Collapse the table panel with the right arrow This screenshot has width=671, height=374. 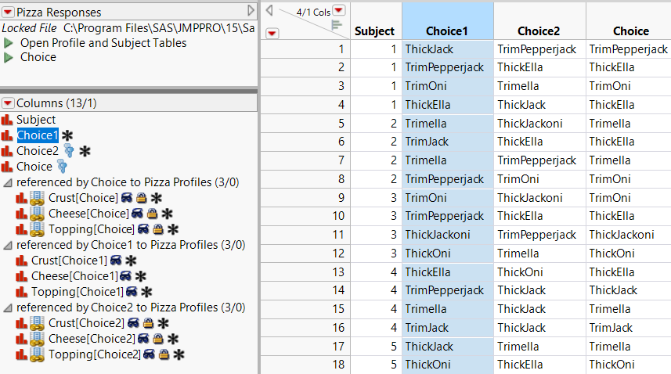(251, 11)
